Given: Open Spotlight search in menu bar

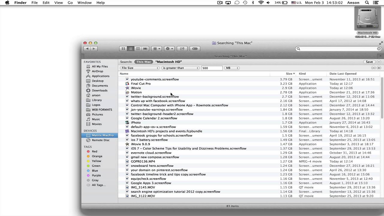Looking at the screenshot, I should click(x=367, y=3).
